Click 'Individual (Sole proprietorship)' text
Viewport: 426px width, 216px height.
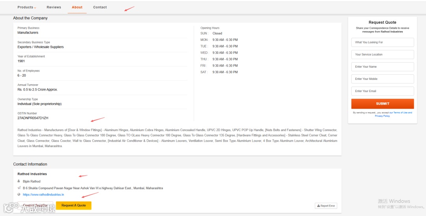pos(39,104)
